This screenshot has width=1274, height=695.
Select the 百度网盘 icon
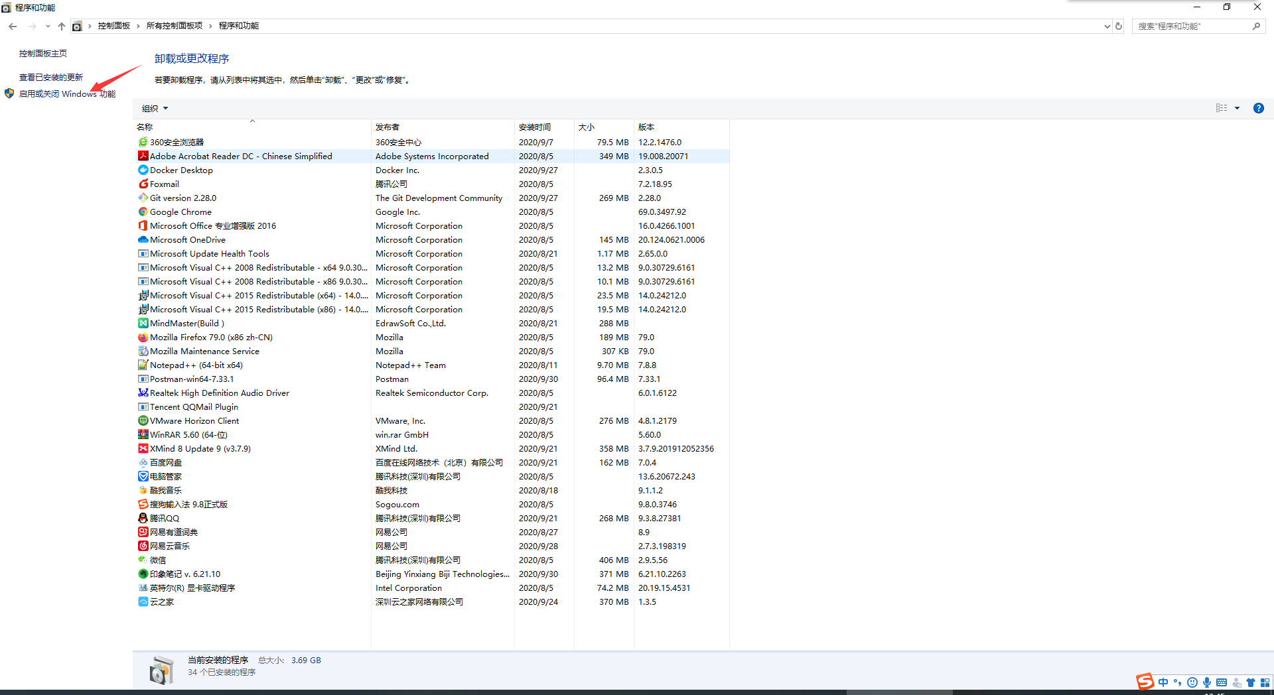[143, 462]
